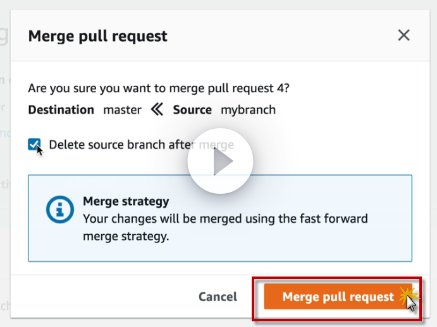Select the master branch name

[x=122, y=110]
